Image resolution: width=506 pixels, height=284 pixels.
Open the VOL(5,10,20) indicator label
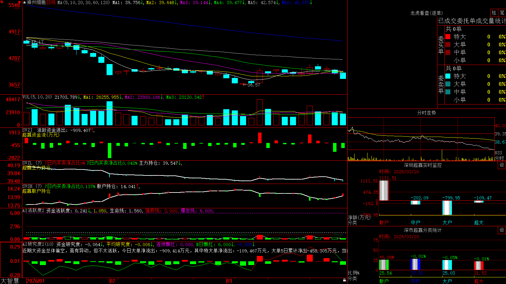[37, 97]
